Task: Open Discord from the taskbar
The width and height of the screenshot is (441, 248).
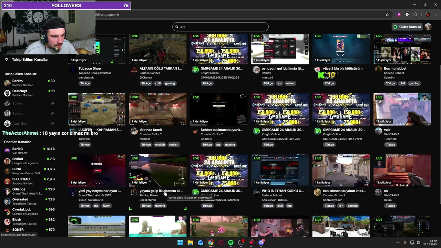Action: click(261, 242)
